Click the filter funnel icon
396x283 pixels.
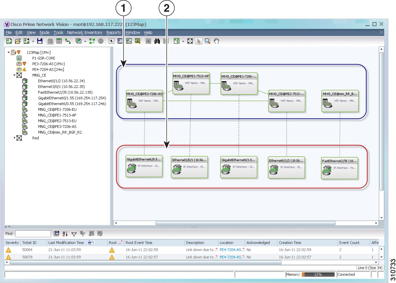(74, 234)
